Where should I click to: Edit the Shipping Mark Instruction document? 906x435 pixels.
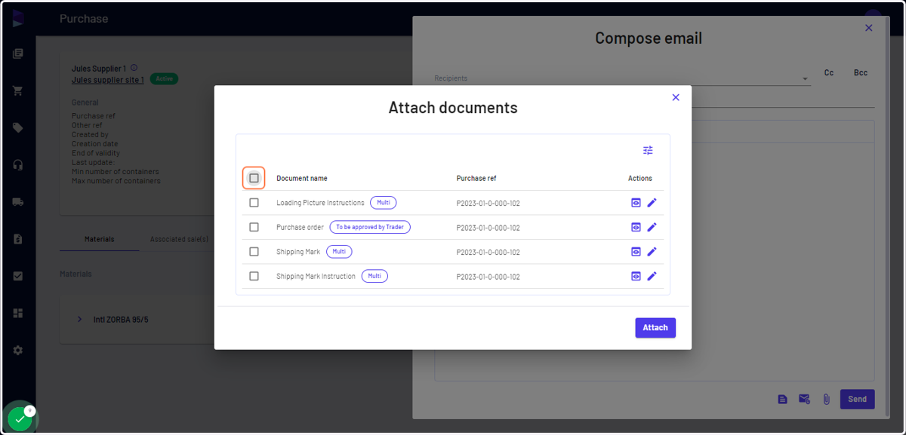click(x=652, y=276)
